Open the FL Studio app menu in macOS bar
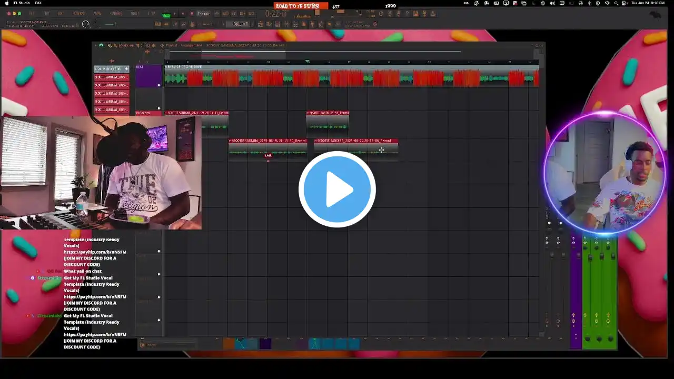674x379 pixels. pyautogui.click(x=22, y=3)
